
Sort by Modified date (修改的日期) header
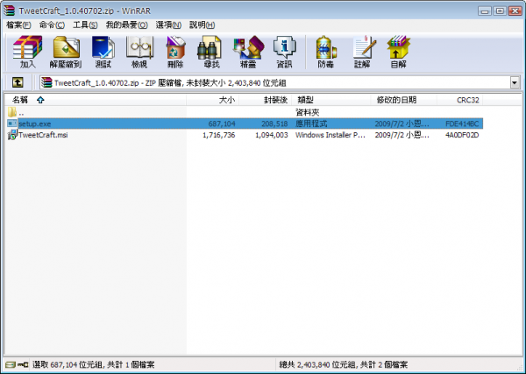tap(404, 100)
